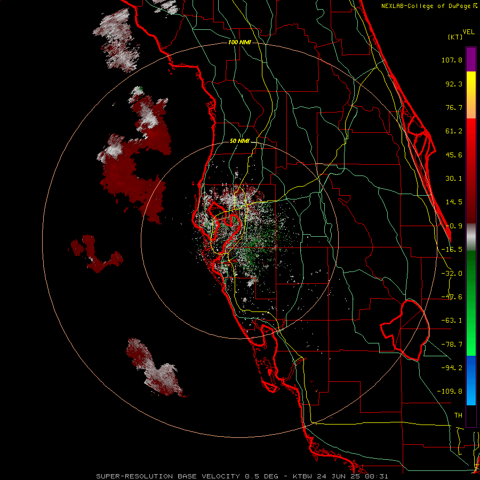Click the -0.9 velocity scale label
The image size is (480, 480).
pos(454,226)
